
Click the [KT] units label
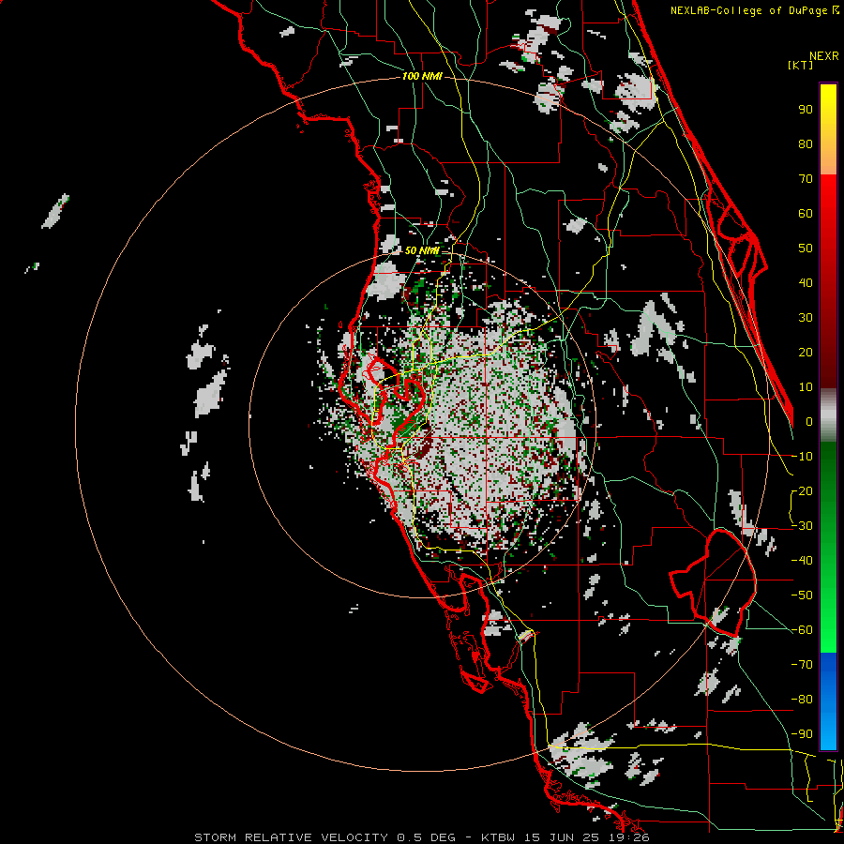[801, 65]
